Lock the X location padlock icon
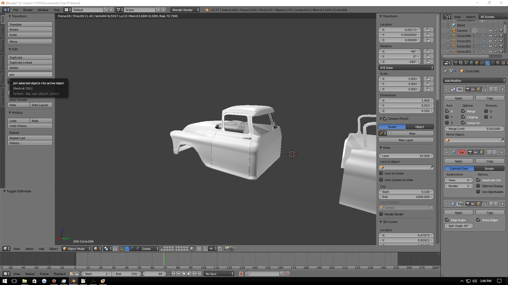The image size is (508, 285). click(x=428, y=30)
